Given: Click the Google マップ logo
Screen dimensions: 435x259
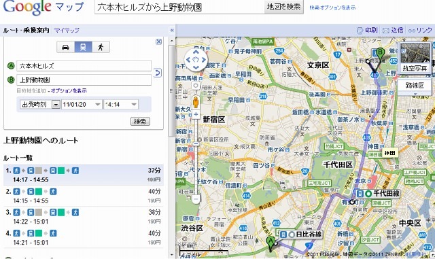Looking at the screenshot, I should click(43, 7).
